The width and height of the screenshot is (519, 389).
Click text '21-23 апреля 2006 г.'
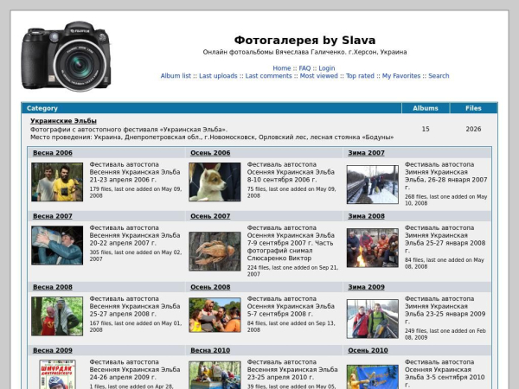point(123,180)
